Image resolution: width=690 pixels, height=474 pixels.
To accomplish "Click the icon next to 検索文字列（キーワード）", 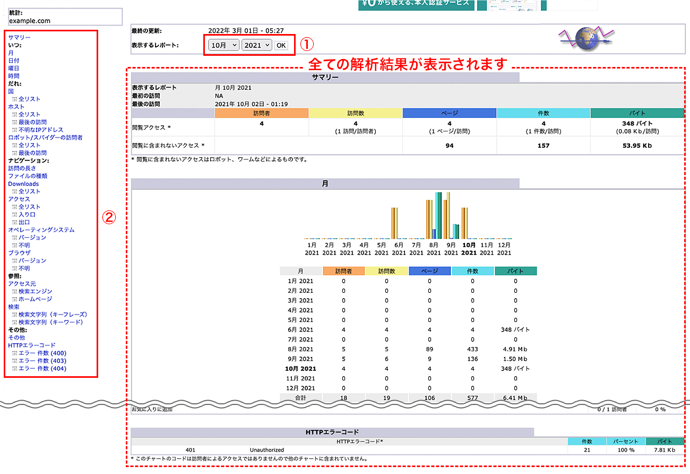I will pos(14,323).
